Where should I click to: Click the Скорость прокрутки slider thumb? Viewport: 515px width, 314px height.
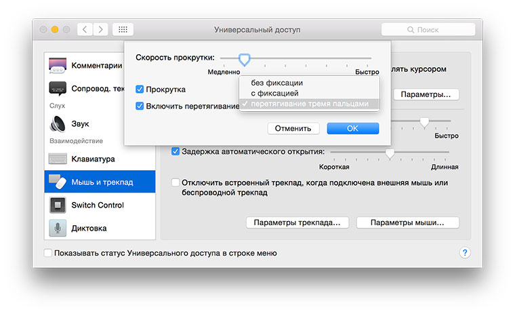coord(245,60)
